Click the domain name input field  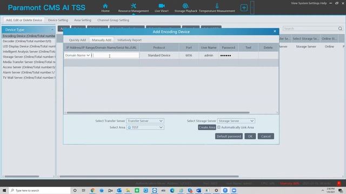115,56
